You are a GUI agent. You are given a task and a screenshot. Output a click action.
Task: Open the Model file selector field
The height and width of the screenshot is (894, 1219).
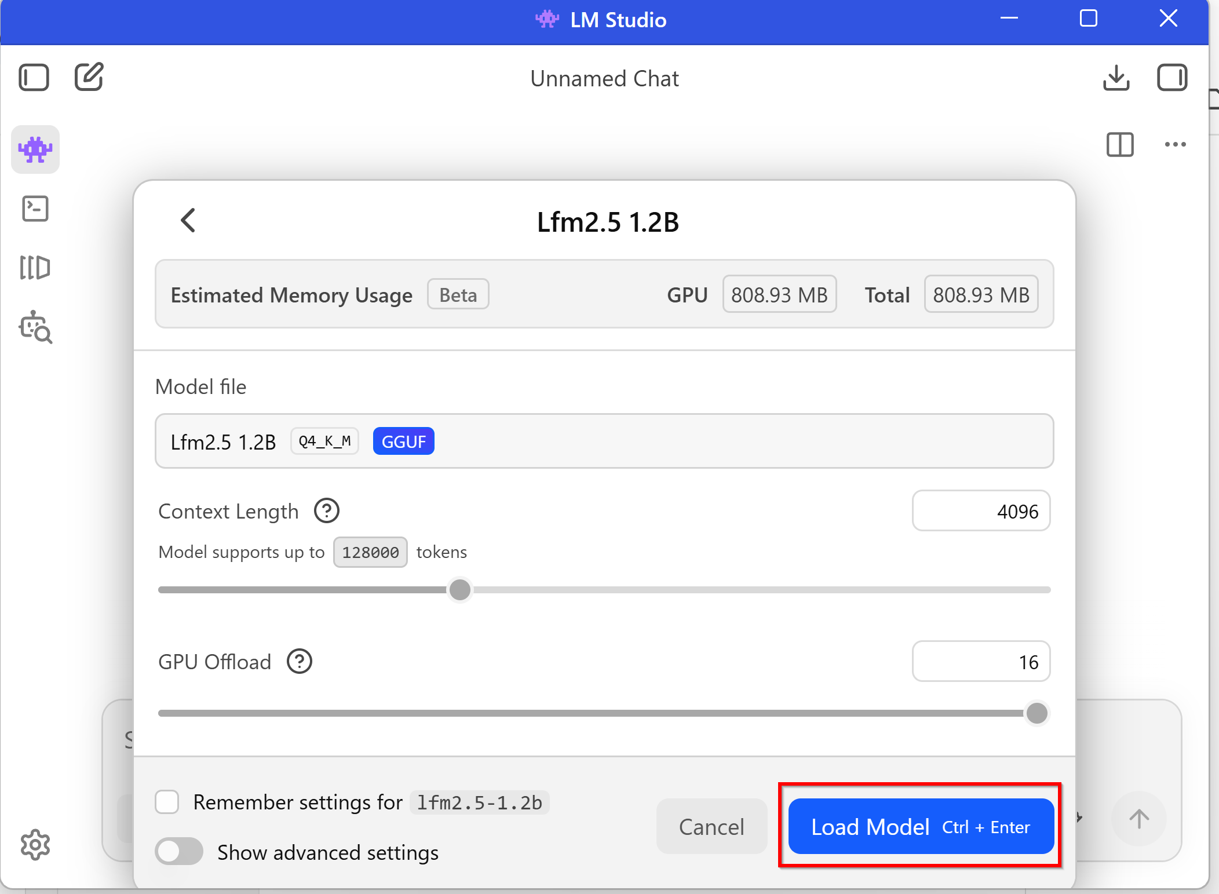tap(604, 441)
